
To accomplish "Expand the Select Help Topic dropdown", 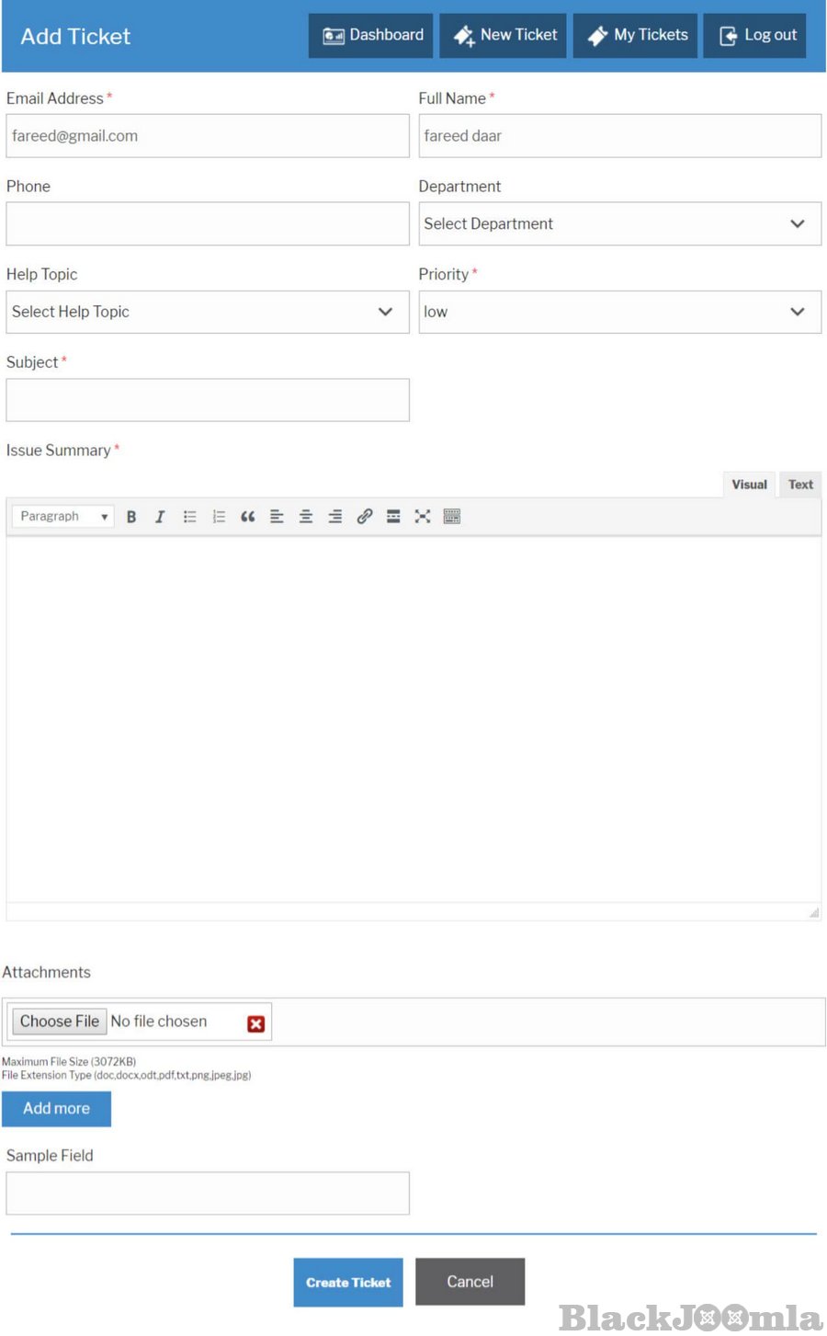I will 207,313.
